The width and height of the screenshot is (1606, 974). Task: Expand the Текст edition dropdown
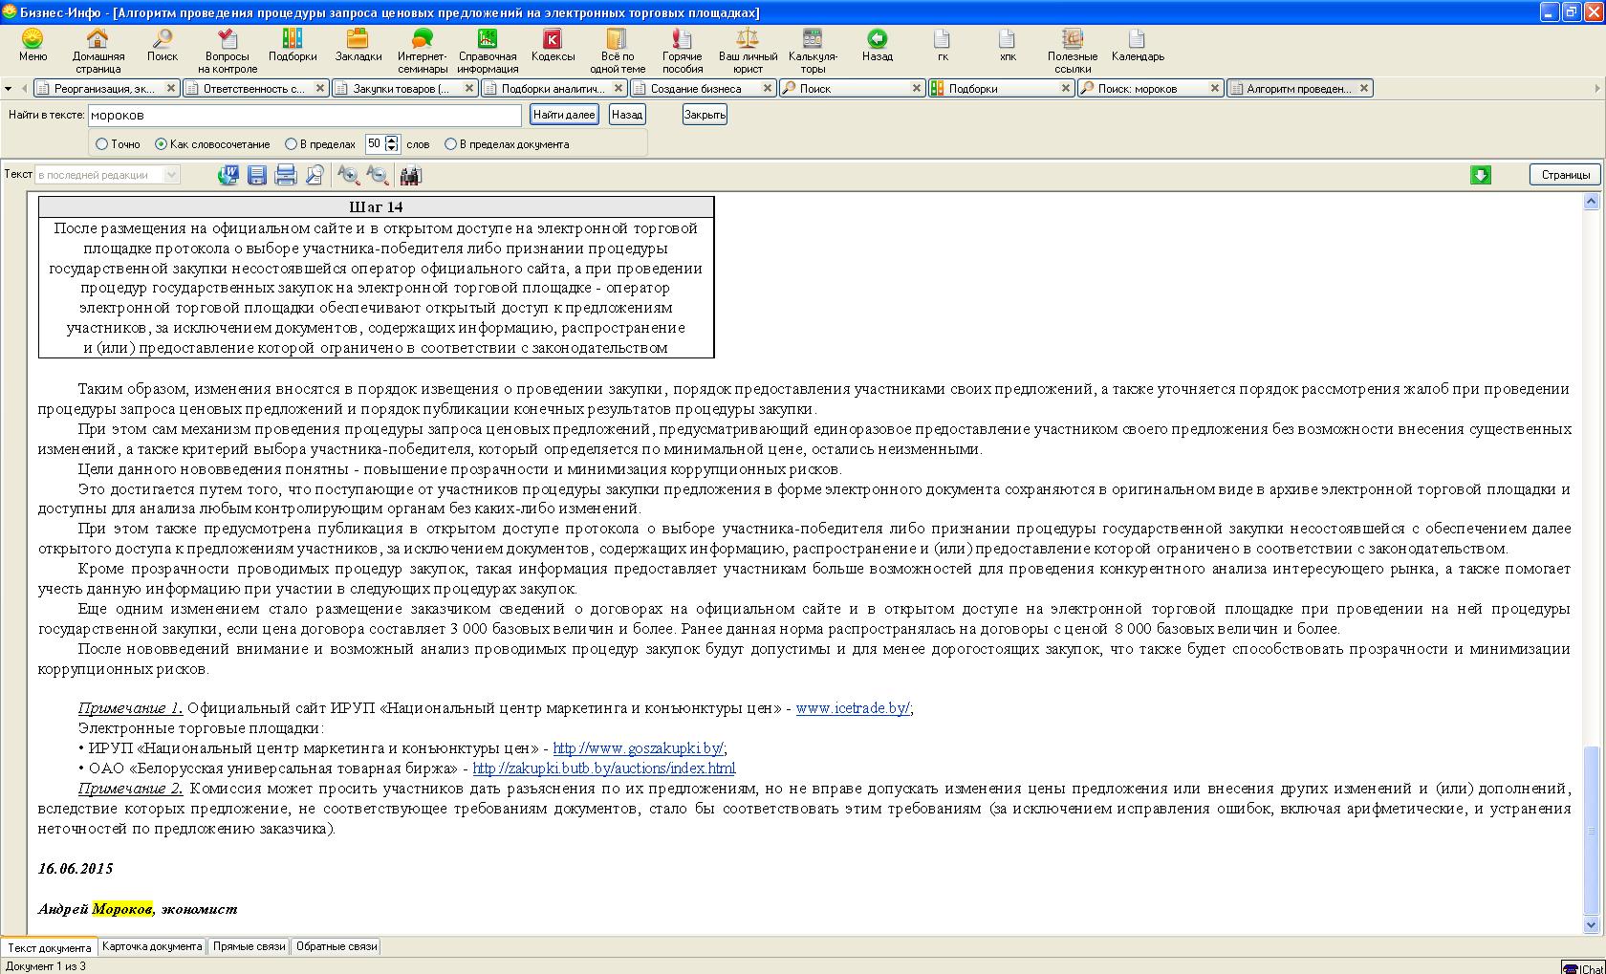(172, 175)
